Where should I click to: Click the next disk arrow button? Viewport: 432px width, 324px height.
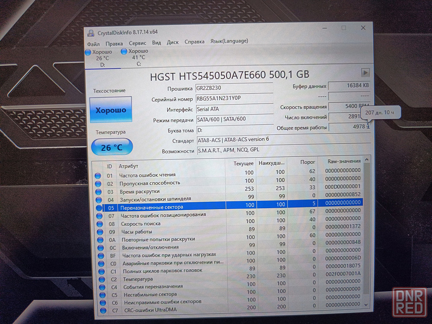click(x=365, y=73)
